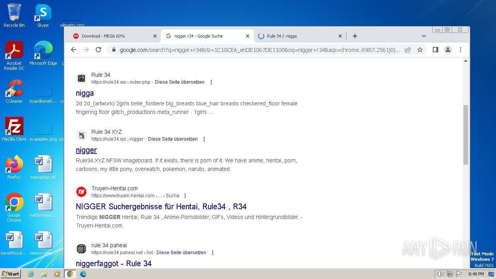The image size is (496, 279).
Task: Switch to the loading Rule 34 tab
Action: 300,36
